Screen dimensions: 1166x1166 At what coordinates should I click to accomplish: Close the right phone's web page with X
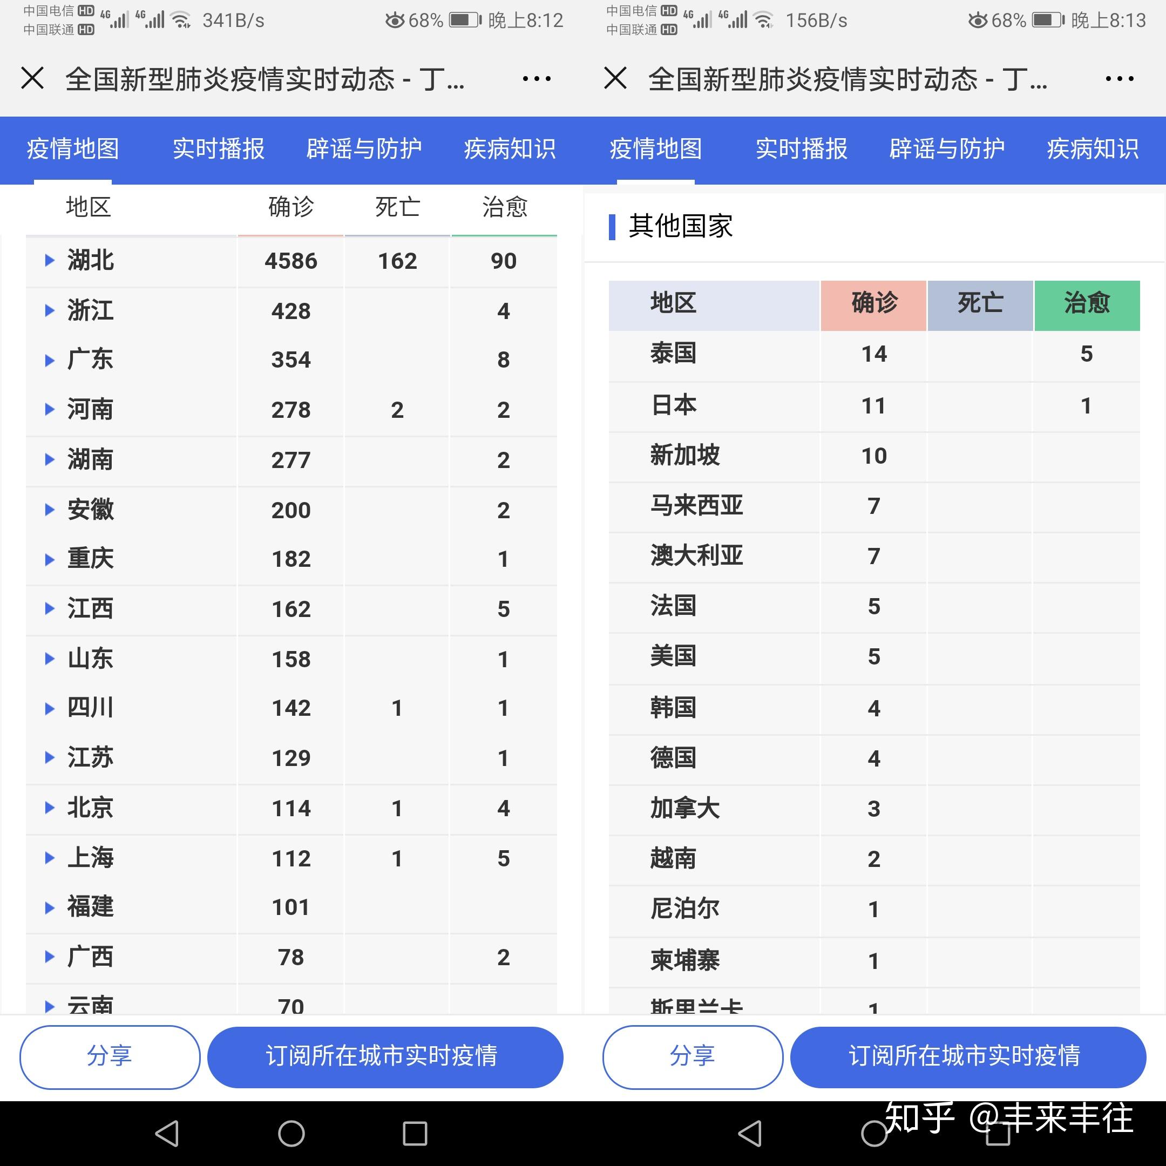click(x=615, y=78)
